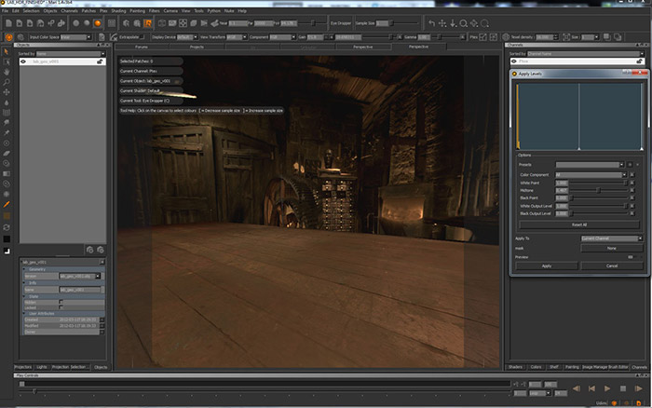
Task: Choose the hand Pan tool in left toolbar
Action: tap(7, 72)
